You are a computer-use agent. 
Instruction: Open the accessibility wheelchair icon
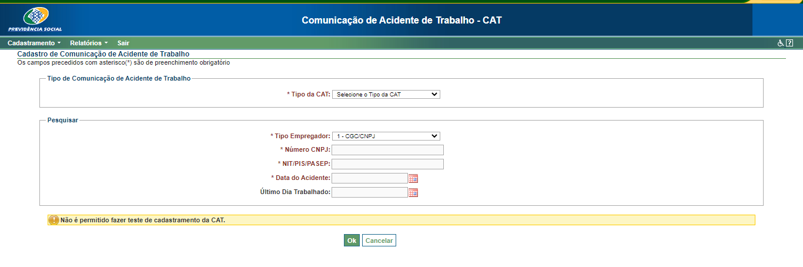781,43
